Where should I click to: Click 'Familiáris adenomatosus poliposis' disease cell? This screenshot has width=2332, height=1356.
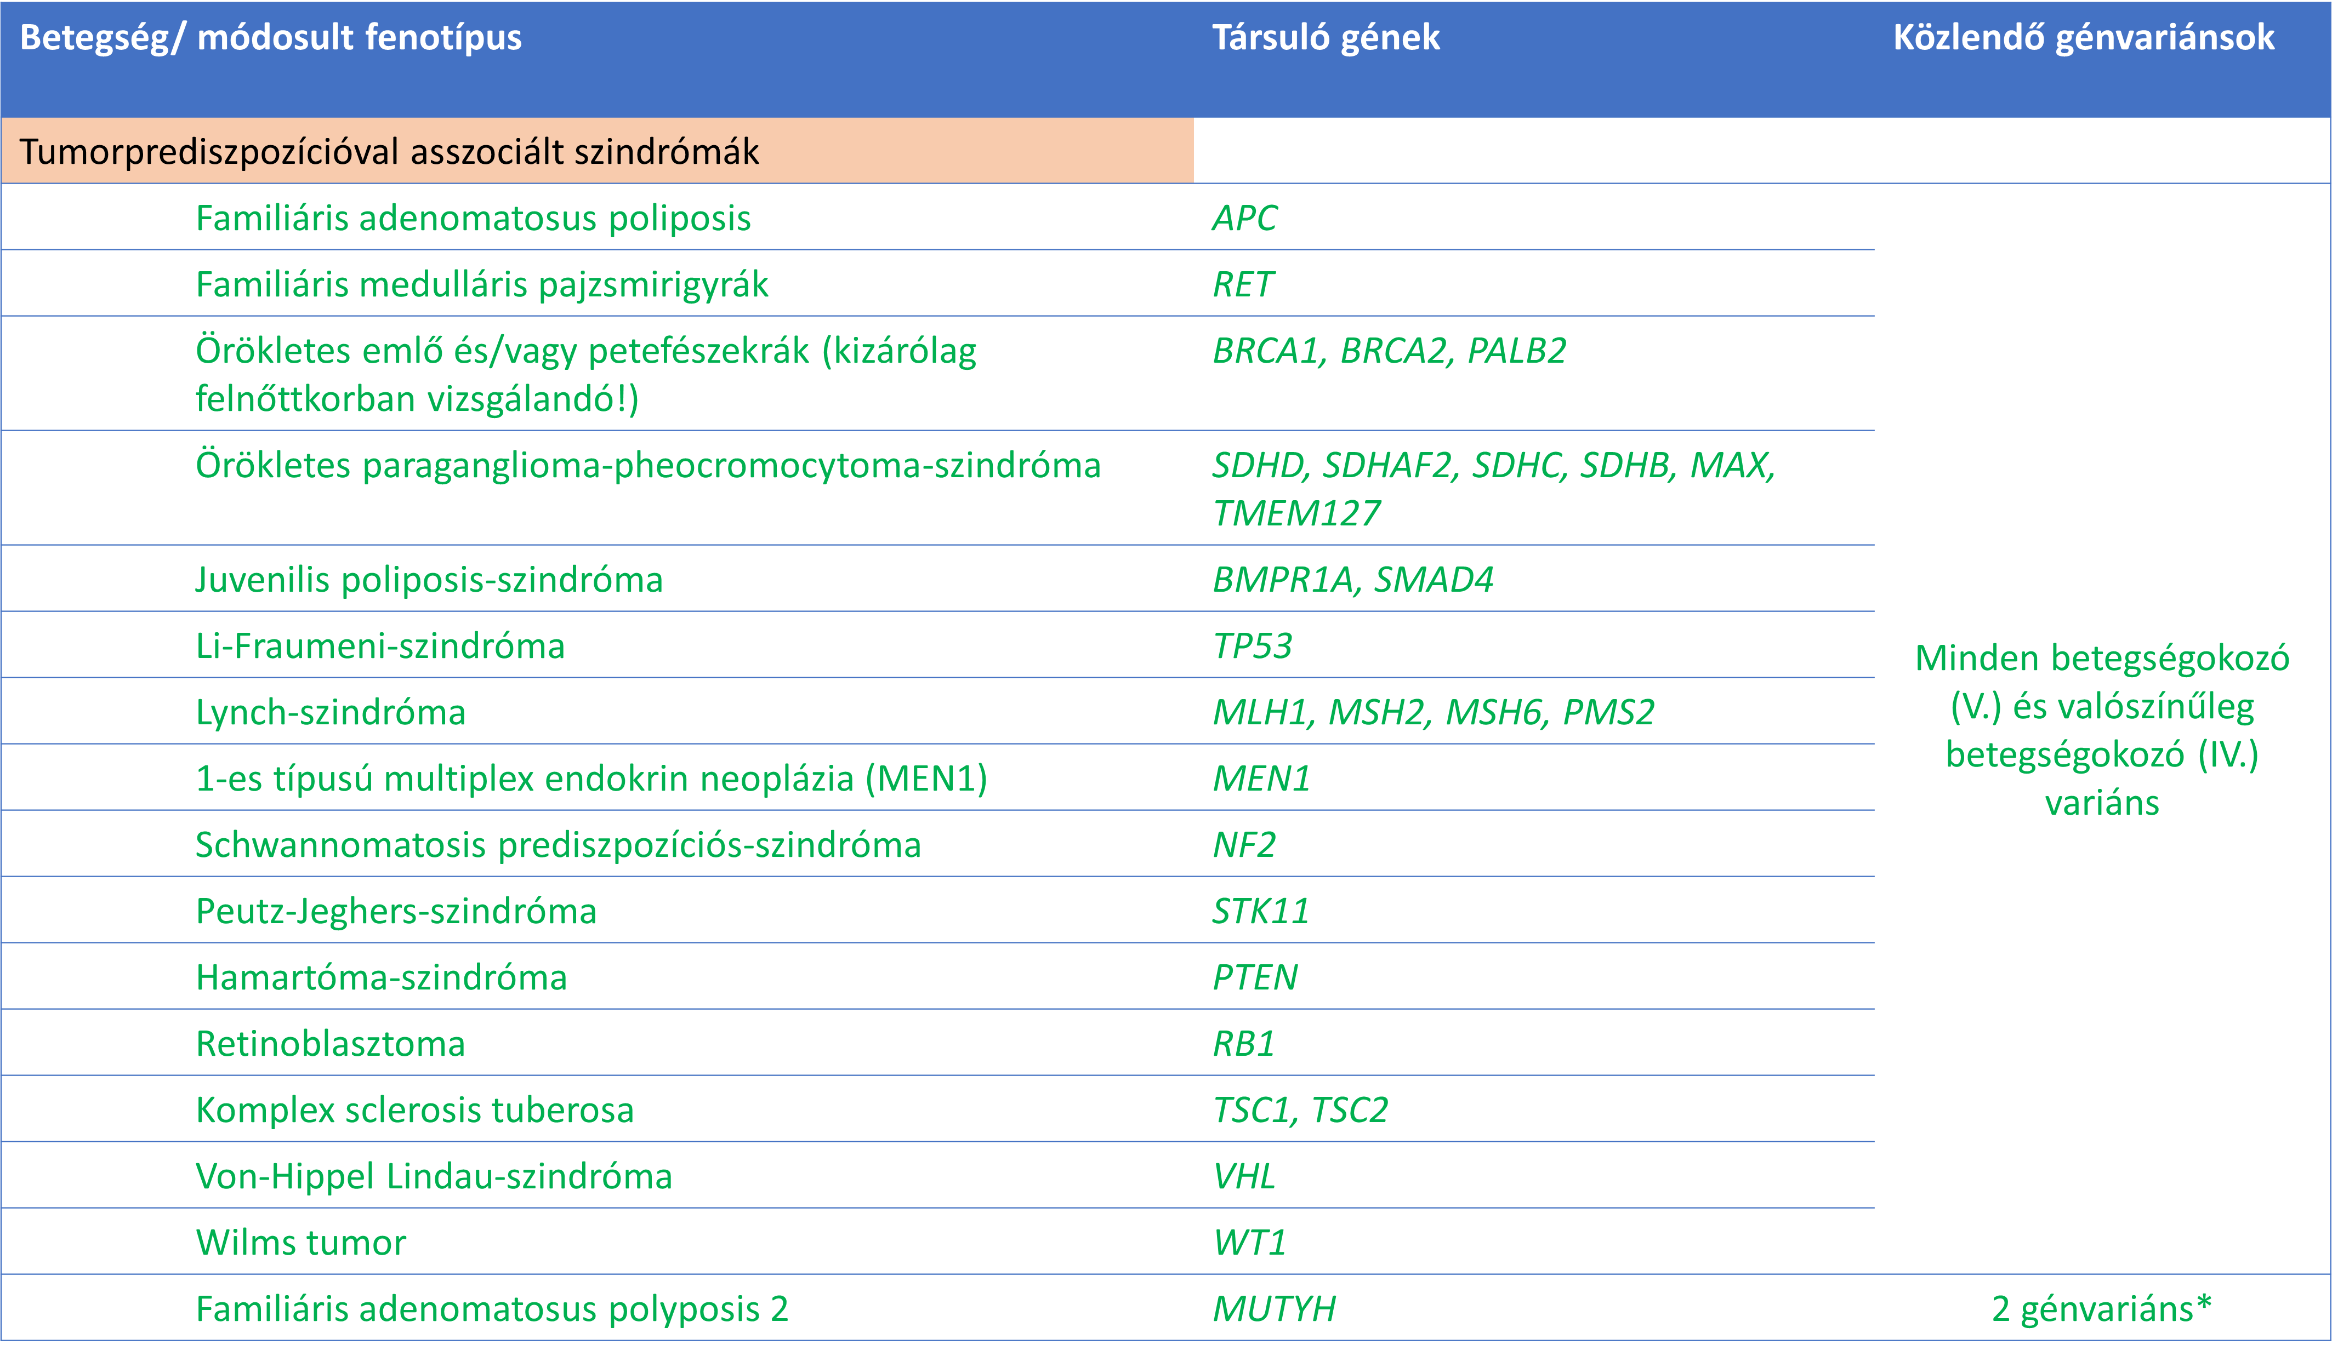pyautogui.click(x=473, y=218)
